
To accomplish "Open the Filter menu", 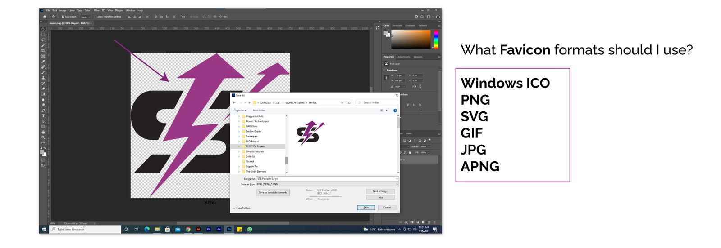I will point(96,10).
